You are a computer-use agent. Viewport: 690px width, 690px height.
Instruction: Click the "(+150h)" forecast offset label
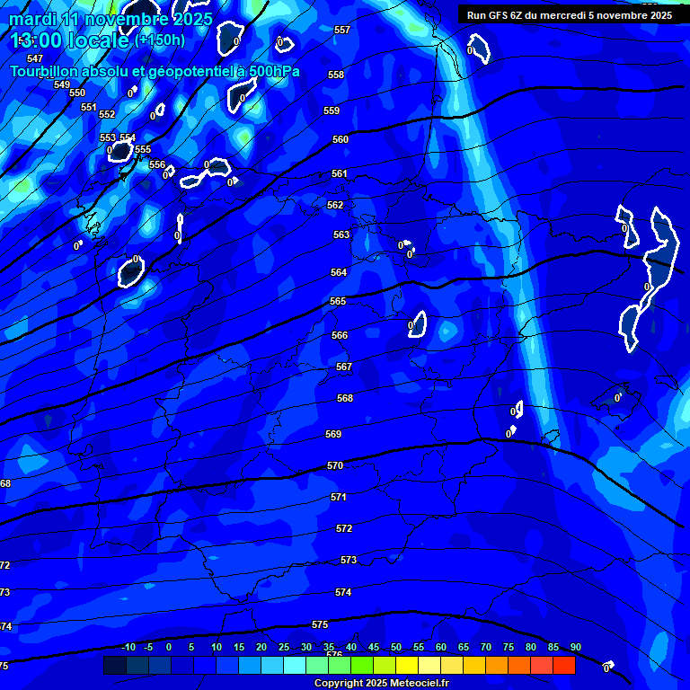pyautogui.click(x=160, y=40)
